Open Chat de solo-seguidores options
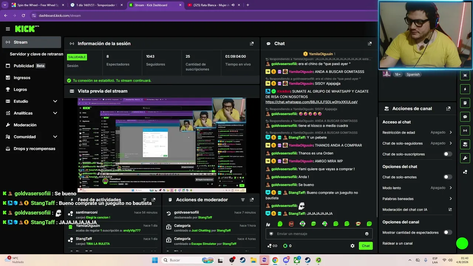Viewport: 473px width, 266px height. coord(417,143)
